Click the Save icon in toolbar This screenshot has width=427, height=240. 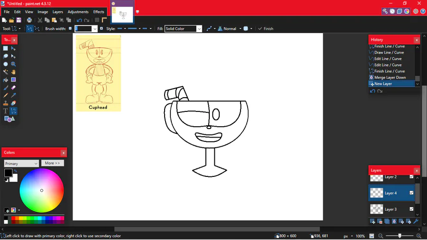point(19,20)
